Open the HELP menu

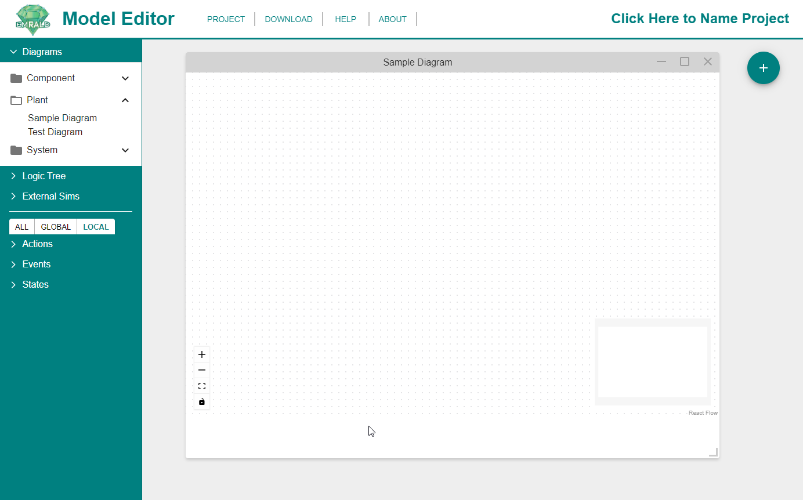pyautogui.click(x=345, y=19)
